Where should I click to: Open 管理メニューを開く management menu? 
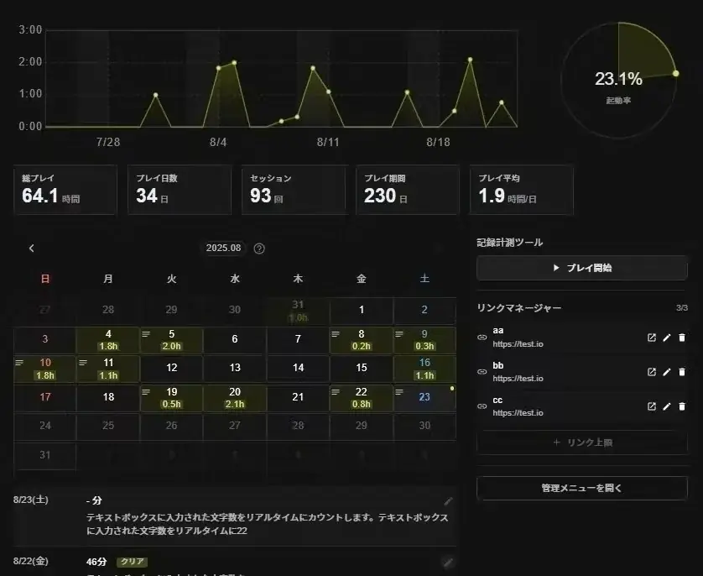click(x=582, y=488)
